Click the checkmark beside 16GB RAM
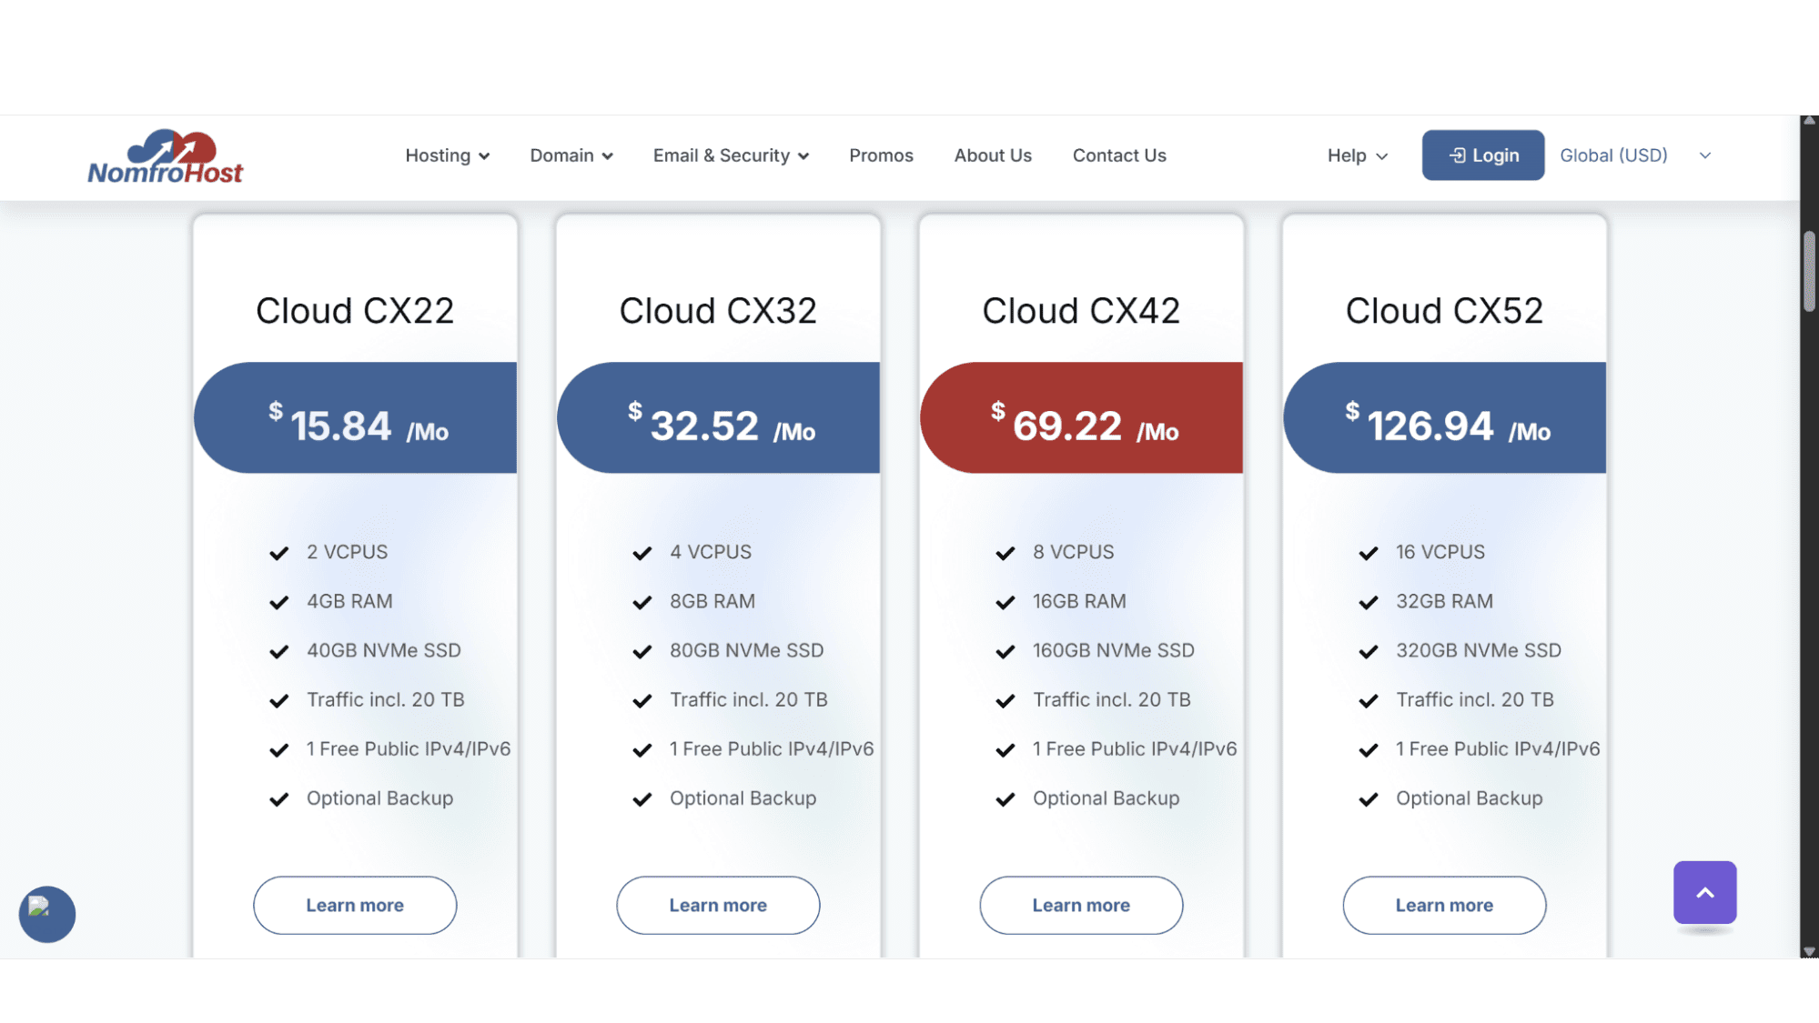This screenshot has height=1023, width=1819. coord(1005,602)
